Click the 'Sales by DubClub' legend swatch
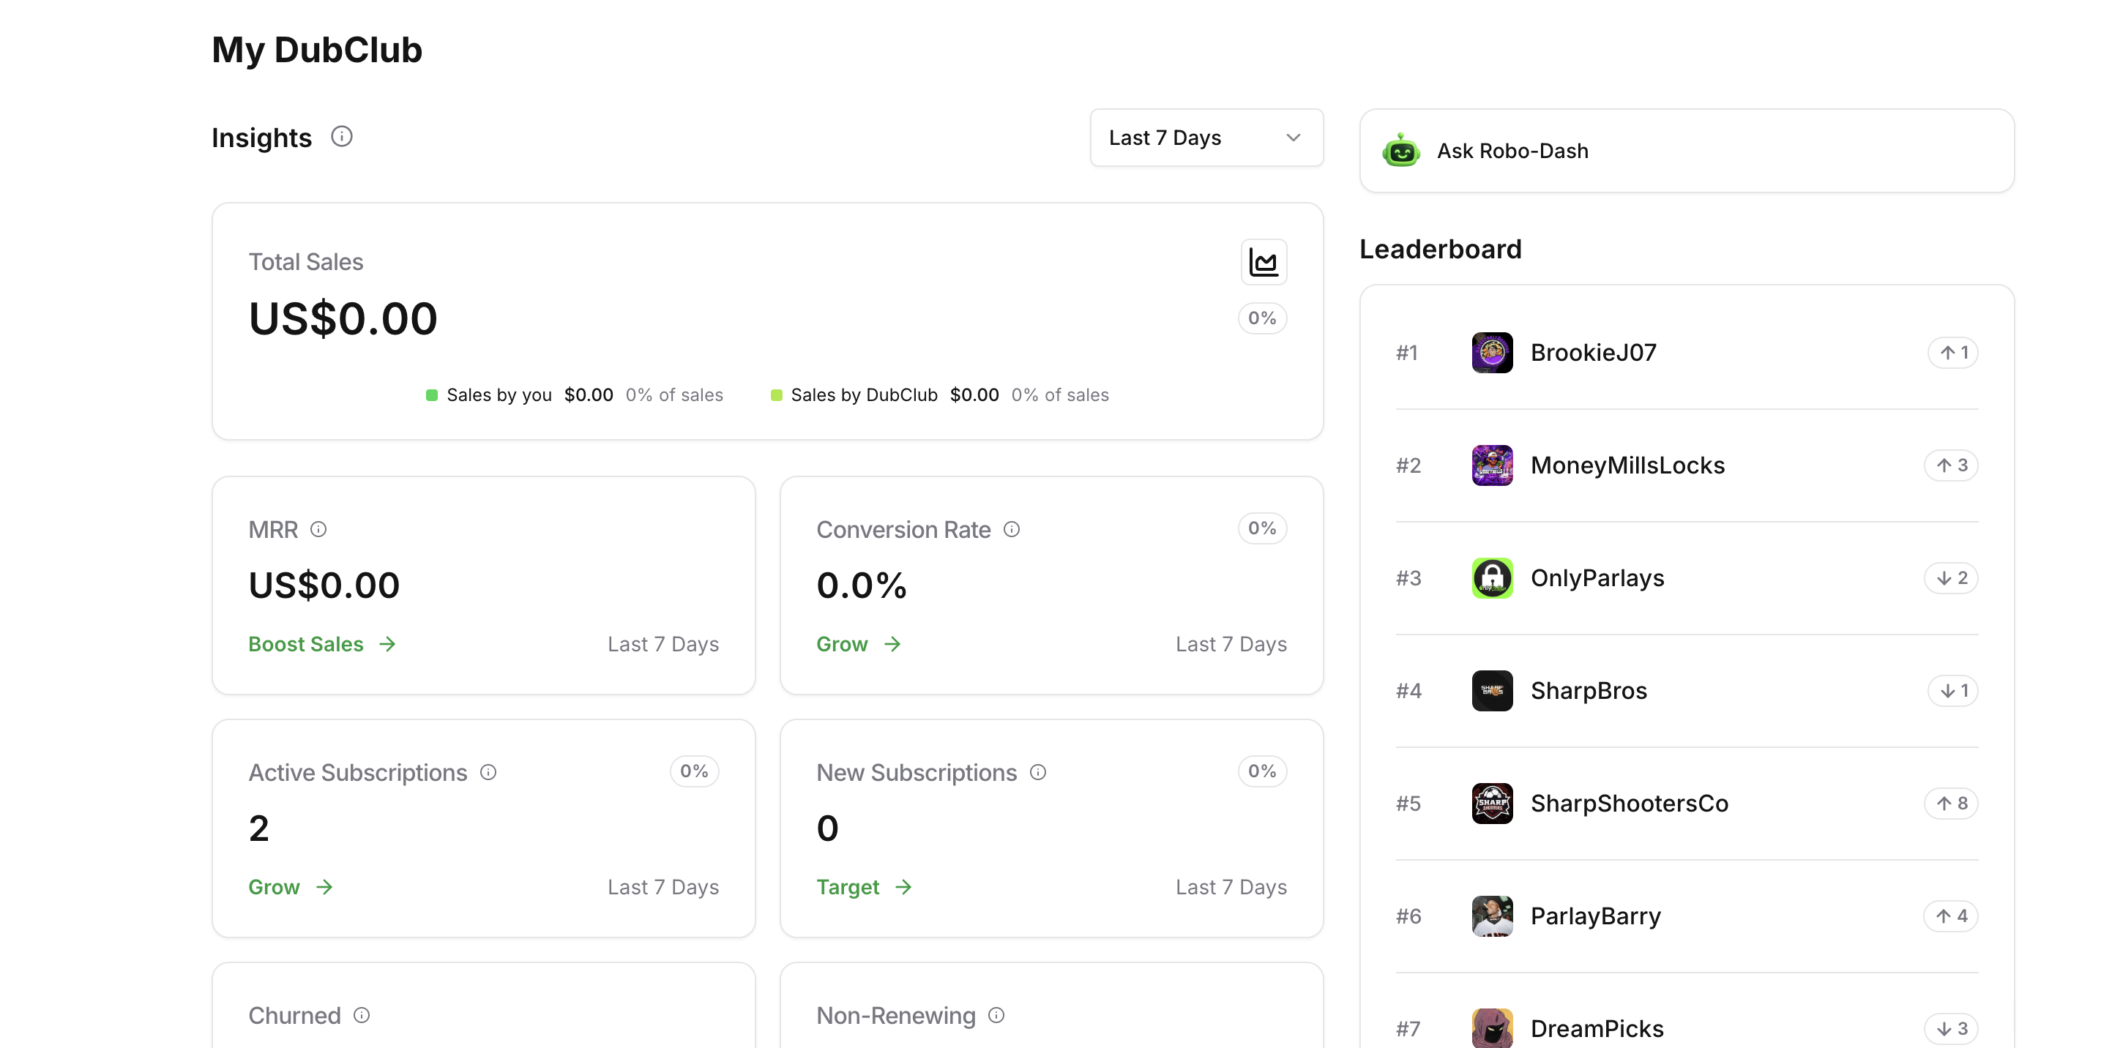2101x1048 pixels. (777, 395)
